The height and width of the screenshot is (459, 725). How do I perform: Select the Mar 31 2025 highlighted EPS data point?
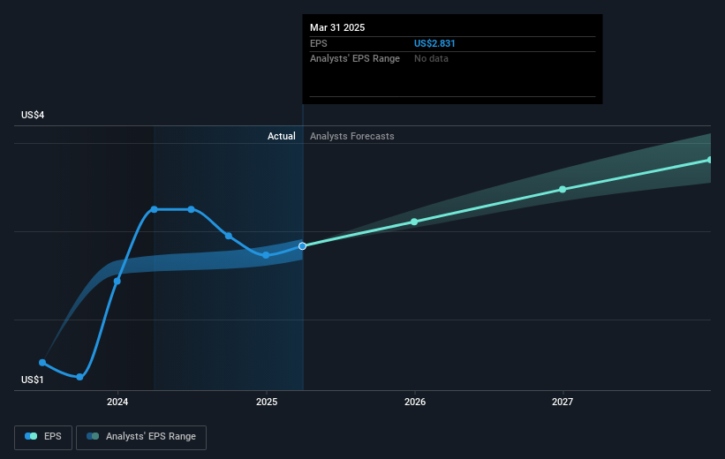tap(302, 246)
